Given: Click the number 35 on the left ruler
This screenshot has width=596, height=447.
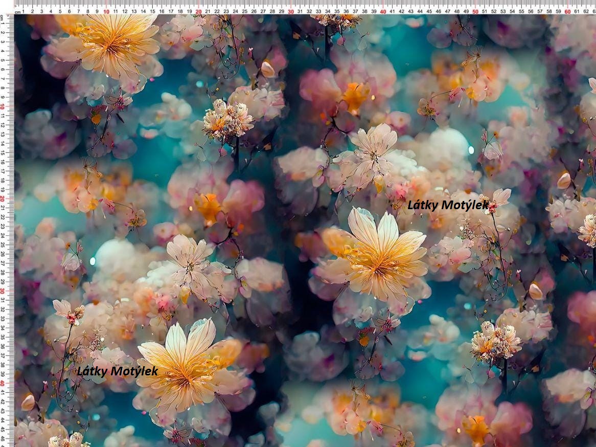Looking at the screenshot, I should coord(3,338).
